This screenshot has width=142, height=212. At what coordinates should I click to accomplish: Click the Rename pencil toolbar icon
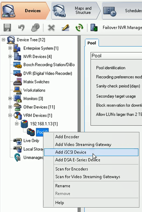(x=65, y=28)
